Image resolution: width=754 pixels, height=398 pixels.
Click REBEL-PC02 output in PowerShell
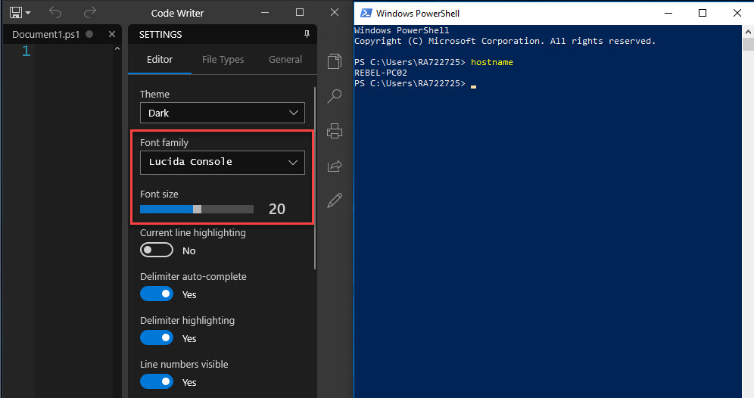pos(381,73)
